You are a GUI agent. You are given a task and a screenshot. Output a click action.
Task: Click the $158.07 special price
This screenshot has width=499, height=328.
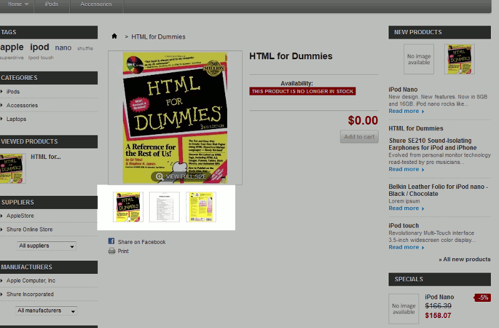pyautogui.click(x=438, y=316)
